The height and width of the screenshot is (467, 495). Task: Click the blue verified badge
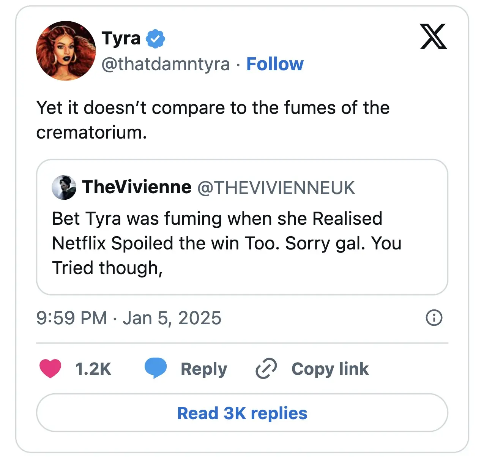[155, 39]
